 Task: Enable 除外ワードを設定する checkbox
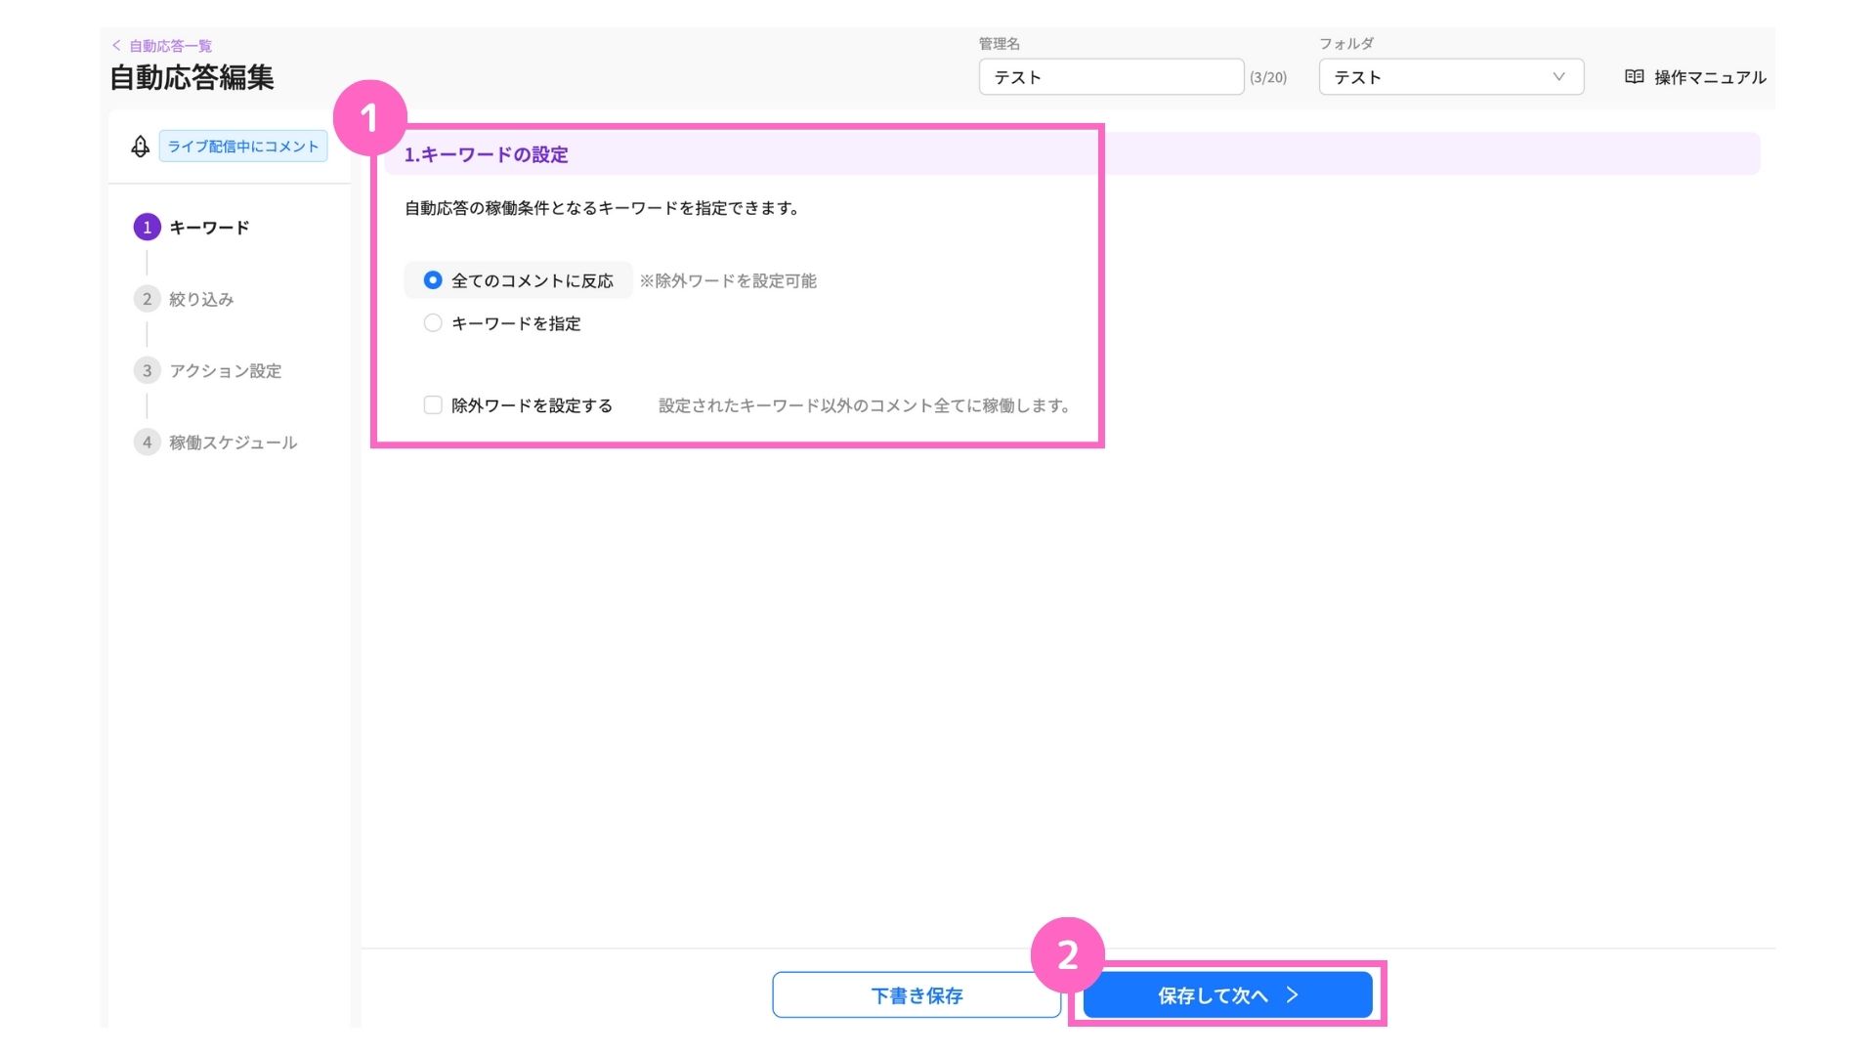433,405
